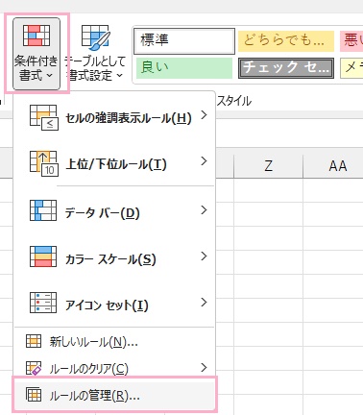Click the data bar icon
Screen dimensions: 363x415
(43, 210)
